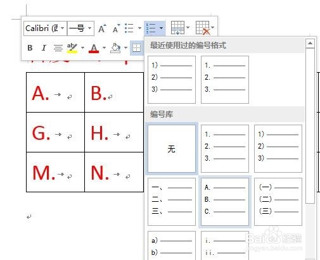The image size is (320, 260).
Task: Click the Shrink Font icon
Action: tap(116, 28)
